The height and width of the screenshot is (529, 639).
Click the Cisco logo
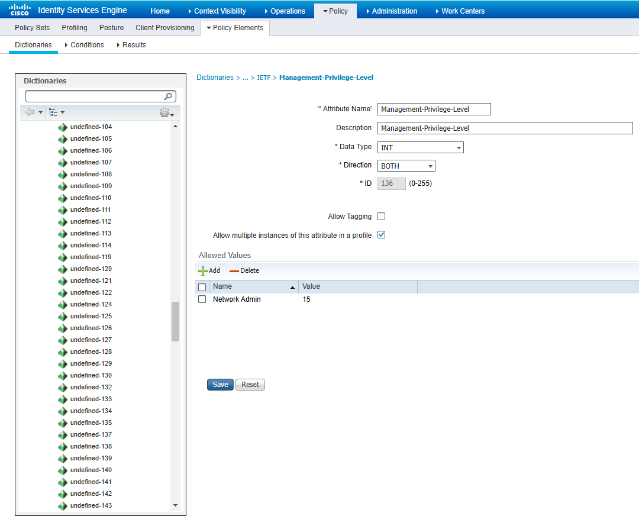pyautogui.click(x=19, y=9)
